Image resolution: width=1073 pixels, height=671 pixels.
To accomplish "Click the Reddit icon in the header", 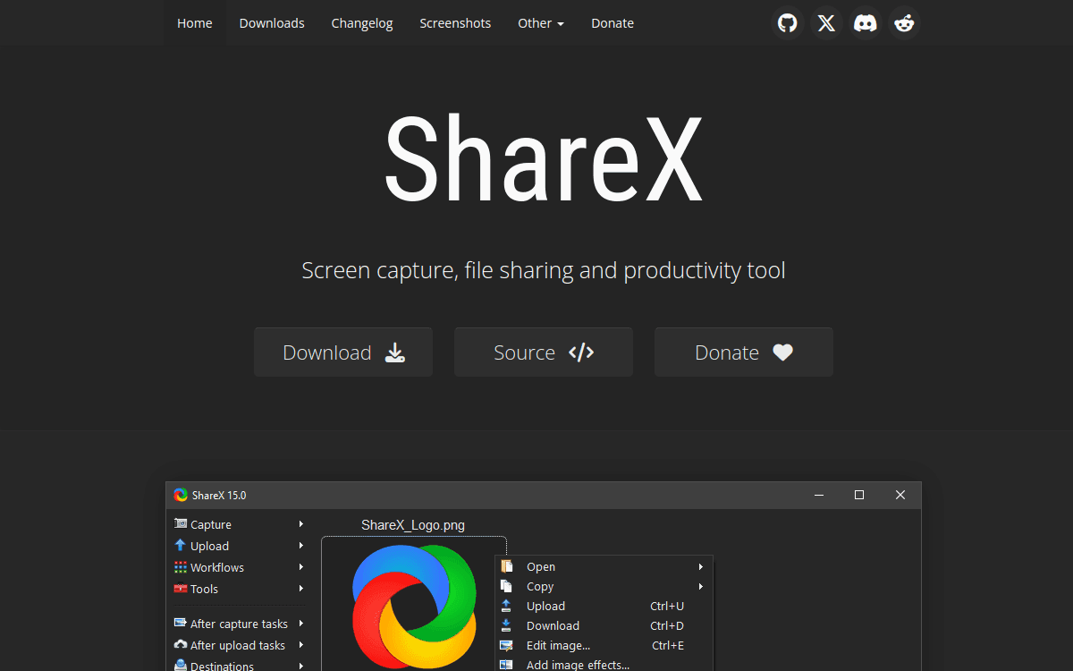I will click(x=904, y=23).
